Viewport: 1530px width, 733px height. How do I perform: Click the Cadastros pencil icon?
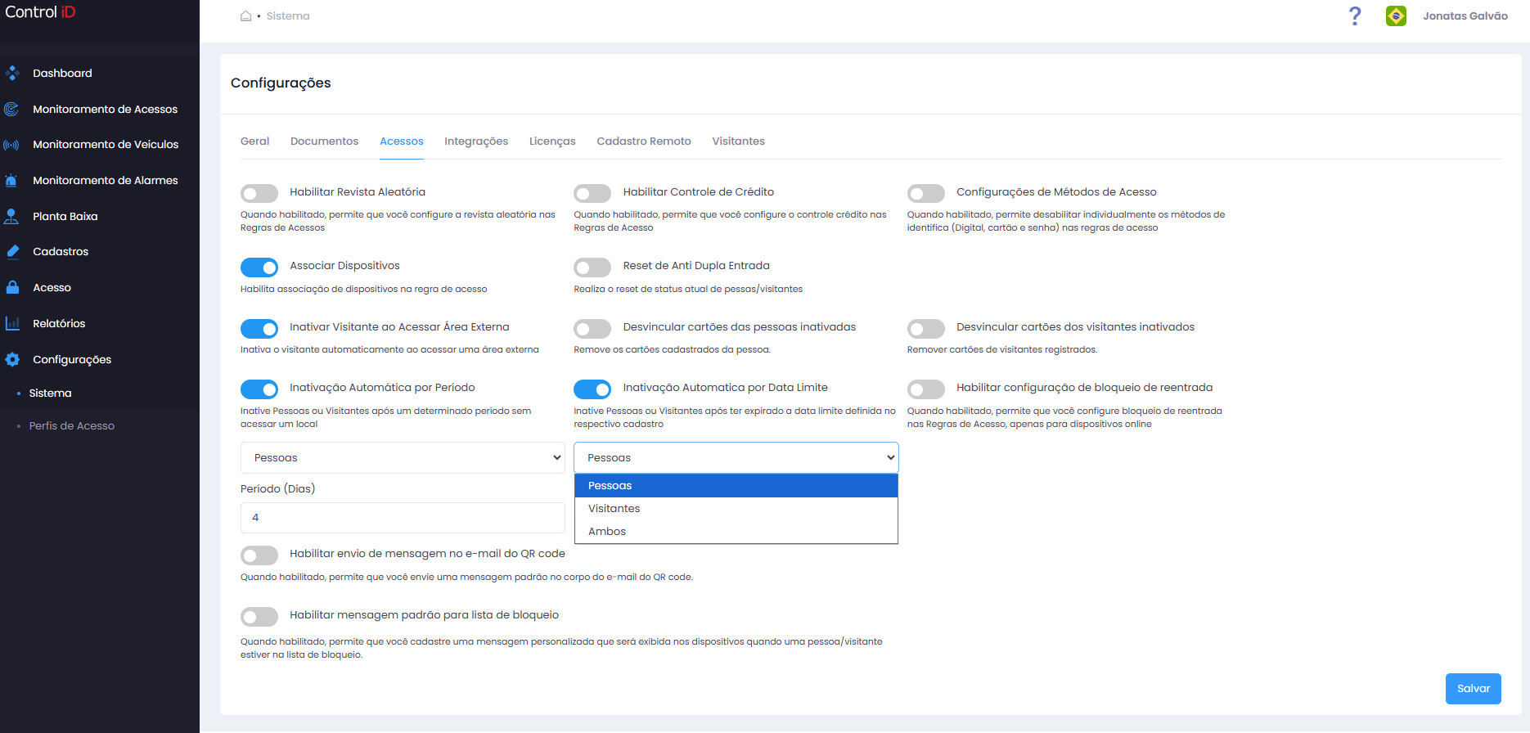pos(12,252)
